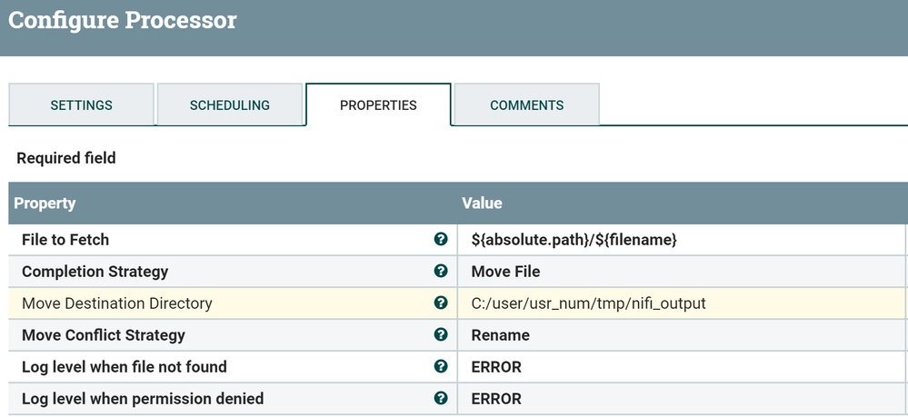Image resolution: width=908 pixels, height=417 pixels.
Task: Go to the Comments tab
Action: click(x=526, y=105)
